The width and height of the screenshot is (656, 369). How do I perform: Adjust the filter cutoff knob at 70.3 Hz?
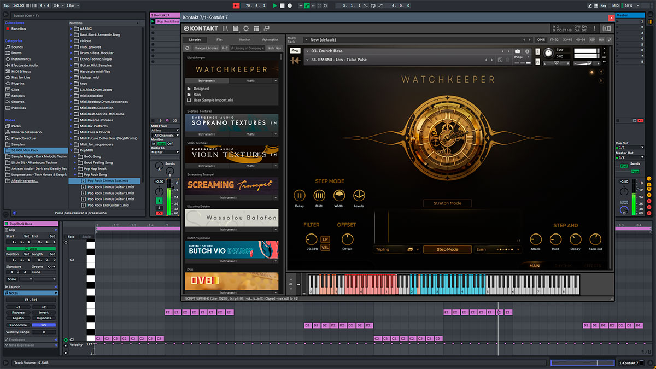point(311,239)
